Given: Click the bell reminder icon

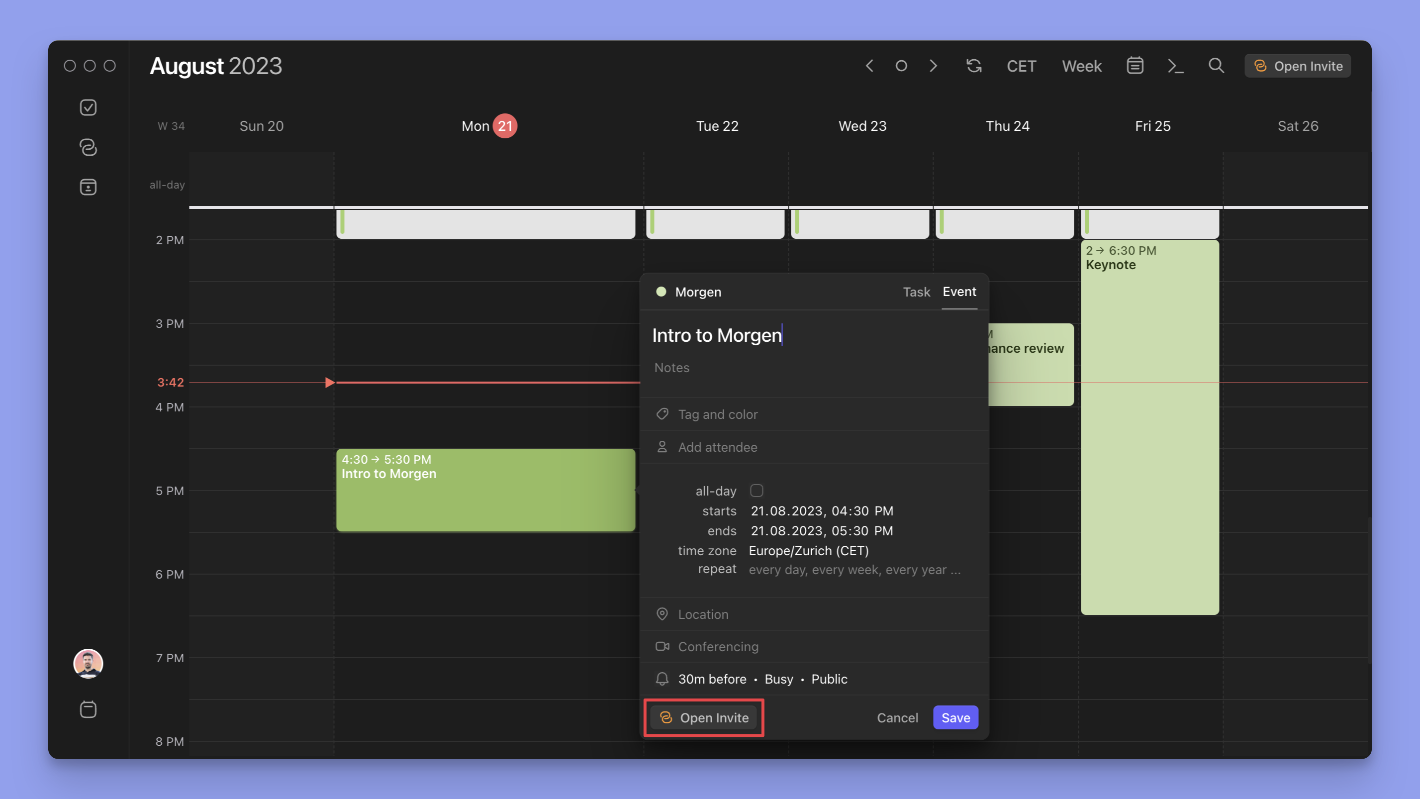Looking at the screenshot, I should click(x=662, y=679).
